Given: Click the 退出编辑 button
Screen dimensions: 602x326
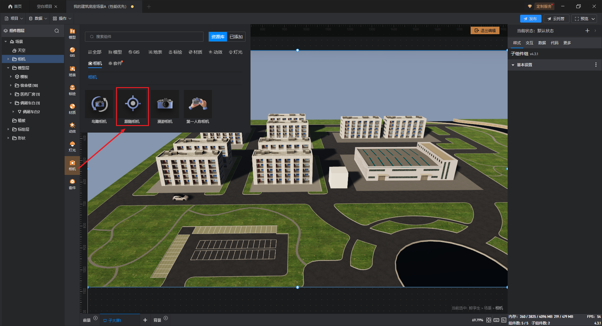Looking at the screenshot, I should (485, 30).
